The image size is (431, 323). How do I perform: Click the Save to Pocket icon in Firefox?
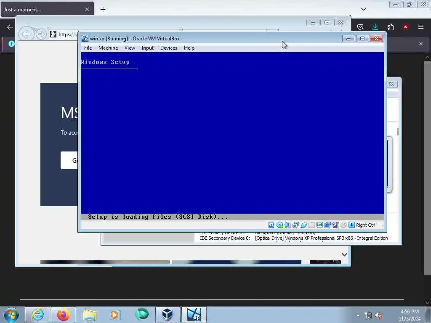coord(360,27)
